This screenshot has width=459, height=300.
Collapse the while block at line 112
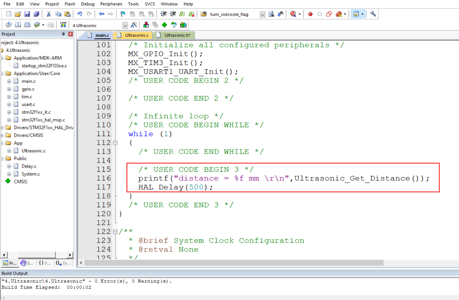tap(115, 143)
